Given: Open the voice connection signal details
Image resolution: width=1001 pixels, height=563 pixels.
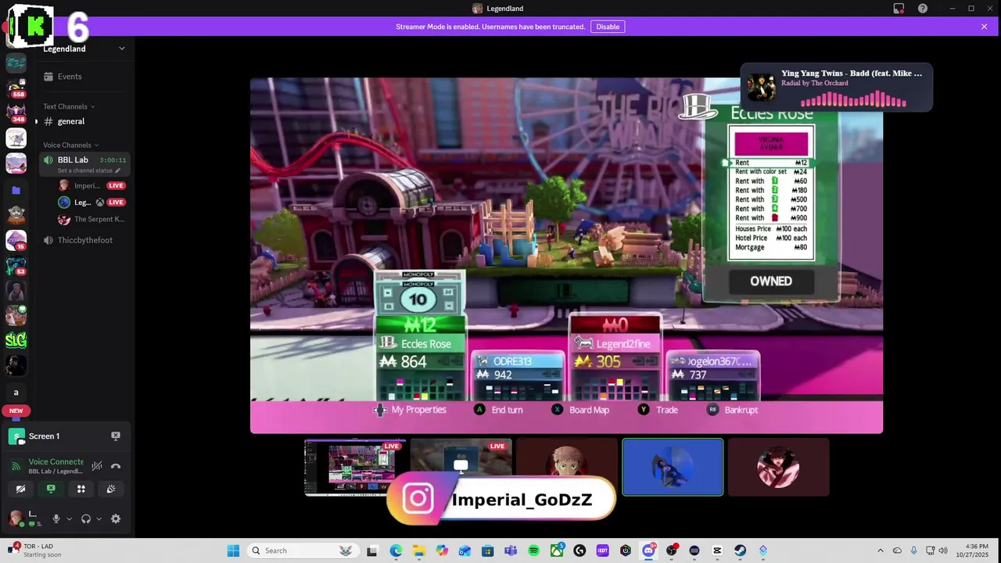Looking at the screenshot, I should (x=15, y=466).
